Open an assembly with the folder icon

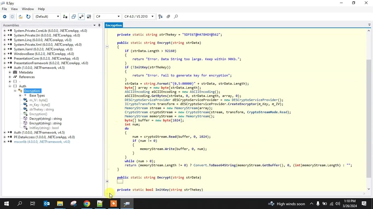point(20,17)
